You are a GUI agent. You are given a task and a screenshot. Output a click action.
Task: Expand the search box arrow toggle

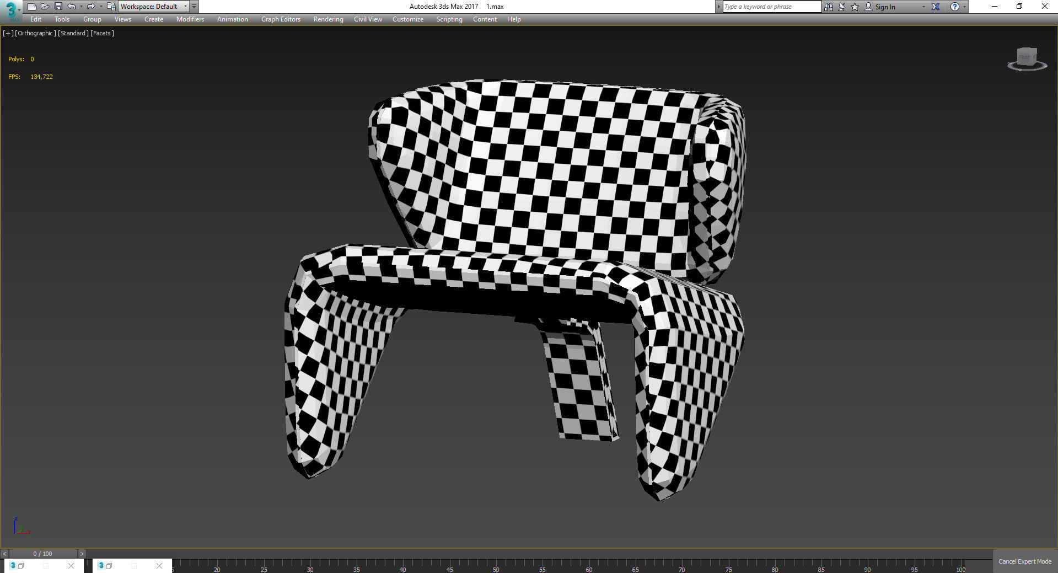[718, 7]
